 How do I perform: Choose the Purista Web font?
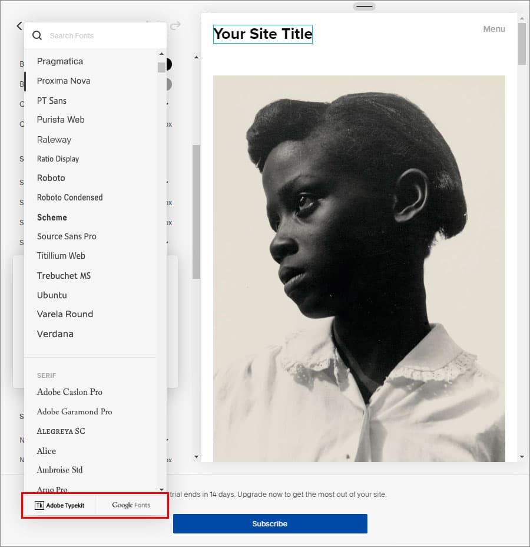[61, 120]
